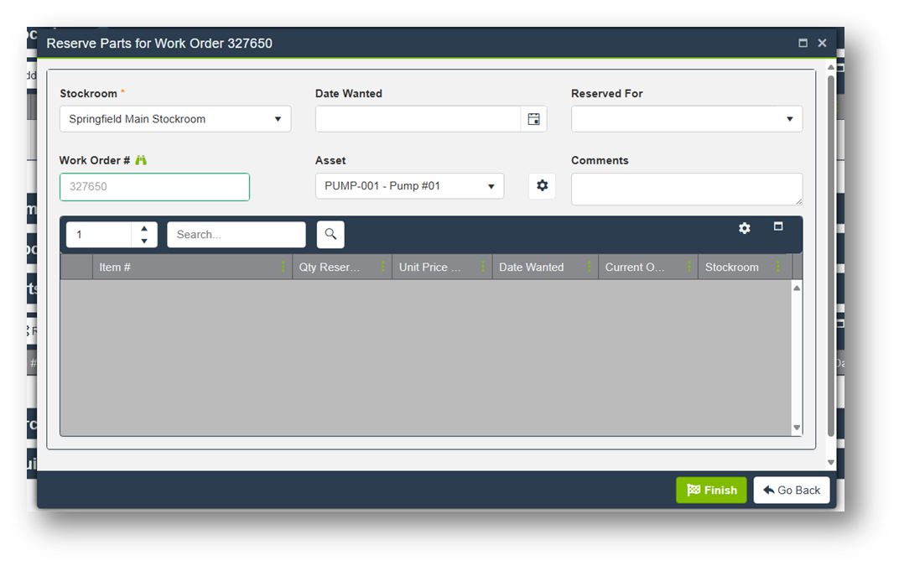Viewport: 899px width, 566px height.
Task: Decrease the quantity stepper value
Action: 144,241
